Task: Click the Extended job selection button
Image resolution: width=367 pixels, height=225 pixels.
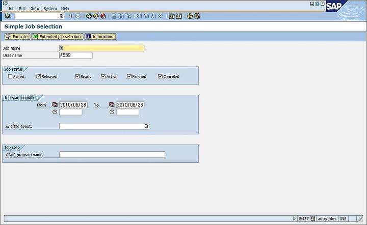Action: pyautogui.click(x=57, y=37)
